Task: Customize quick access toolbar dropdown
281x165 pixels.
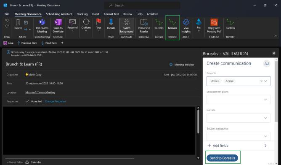Action: (x=62, y=43)
